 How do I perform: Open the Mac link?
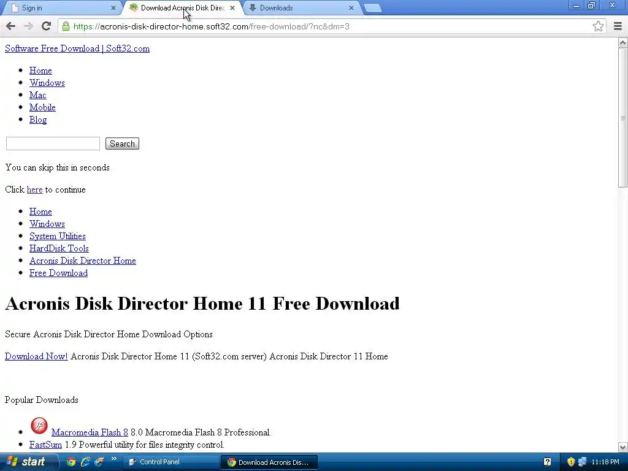click(37, 95)
